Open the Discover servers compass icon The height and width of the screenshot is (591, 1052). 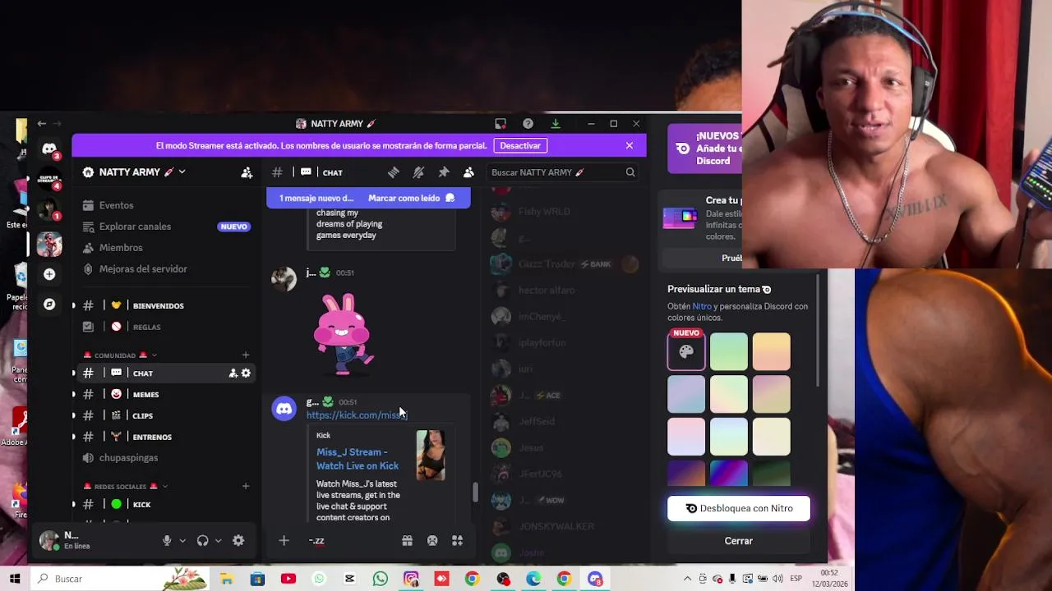coord(49,305)
